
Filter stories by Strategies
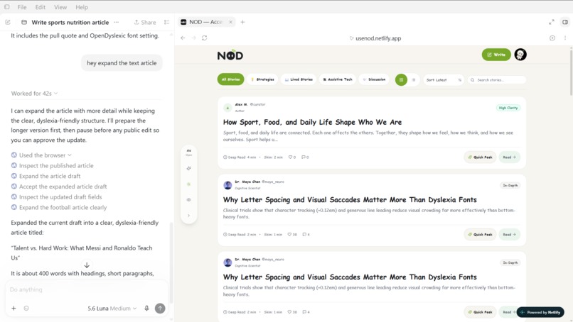pos(262,79)
